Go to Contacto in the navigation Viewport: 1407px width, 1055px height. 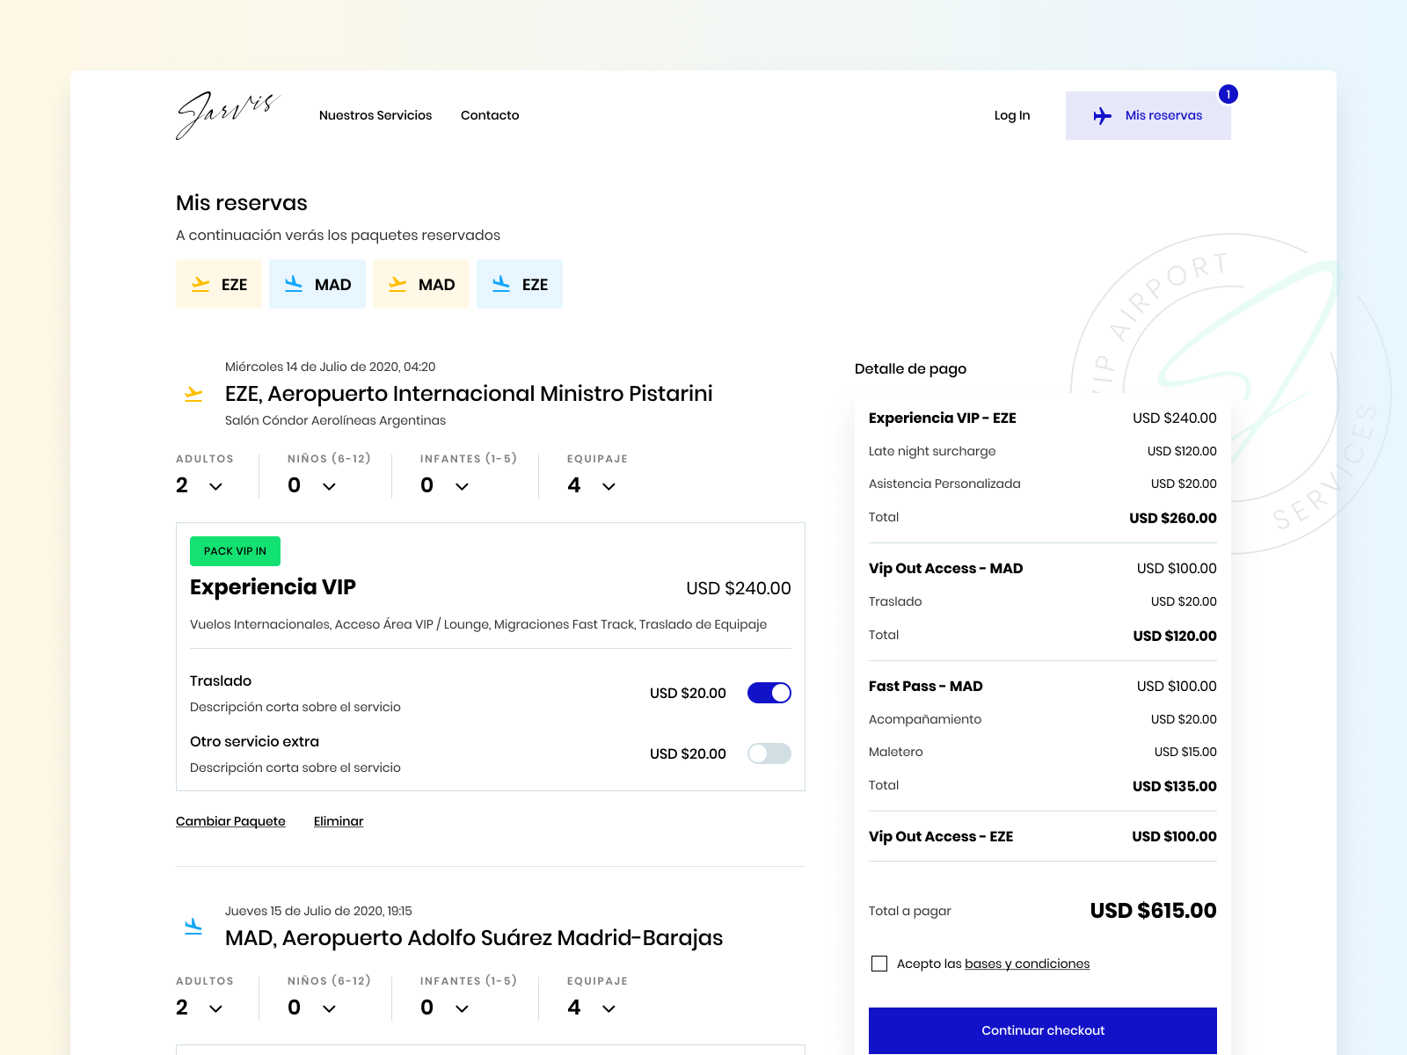point(490,115)
